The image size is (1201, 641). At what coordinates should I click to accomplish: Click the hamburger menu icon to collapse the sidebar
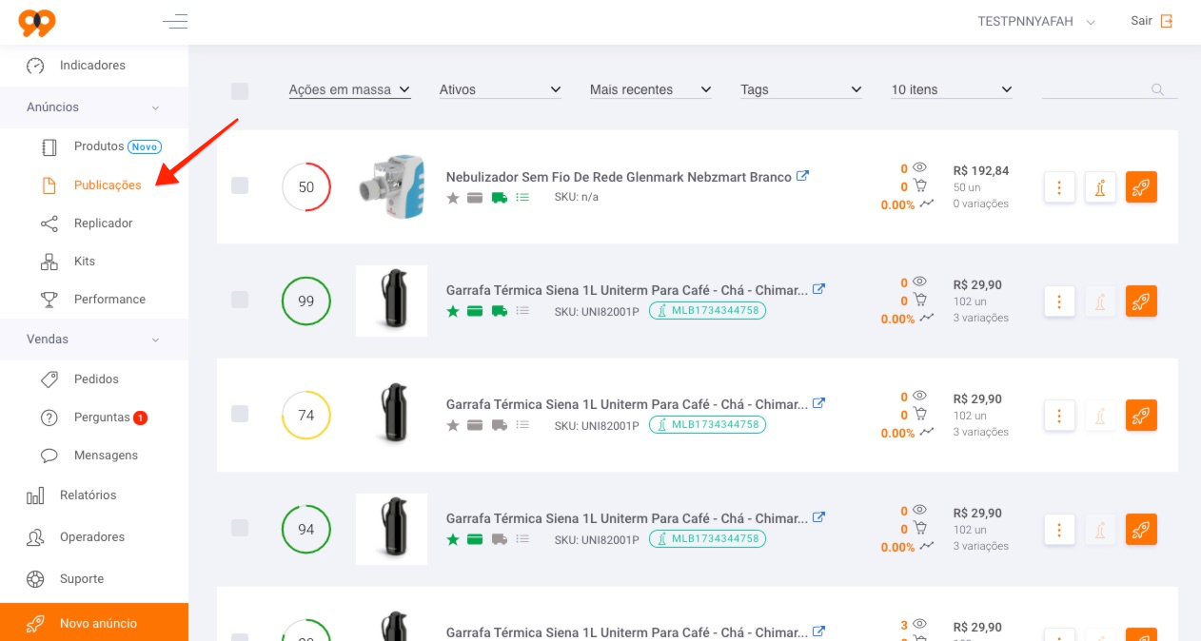pyautogui.click(x=175, y=21)
